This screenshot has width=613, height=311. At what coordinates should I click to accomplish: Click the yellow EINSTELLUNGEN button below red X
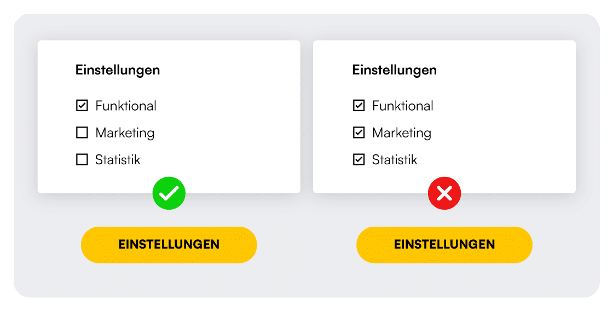click(444, 245)
